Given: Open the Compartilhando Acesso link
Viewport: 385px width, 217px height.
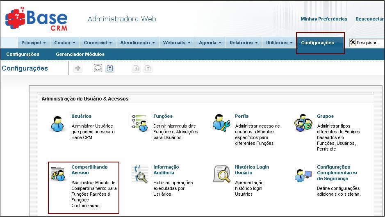Looking at the screenshot, I should pyautogui.click(x=89, y=170).
